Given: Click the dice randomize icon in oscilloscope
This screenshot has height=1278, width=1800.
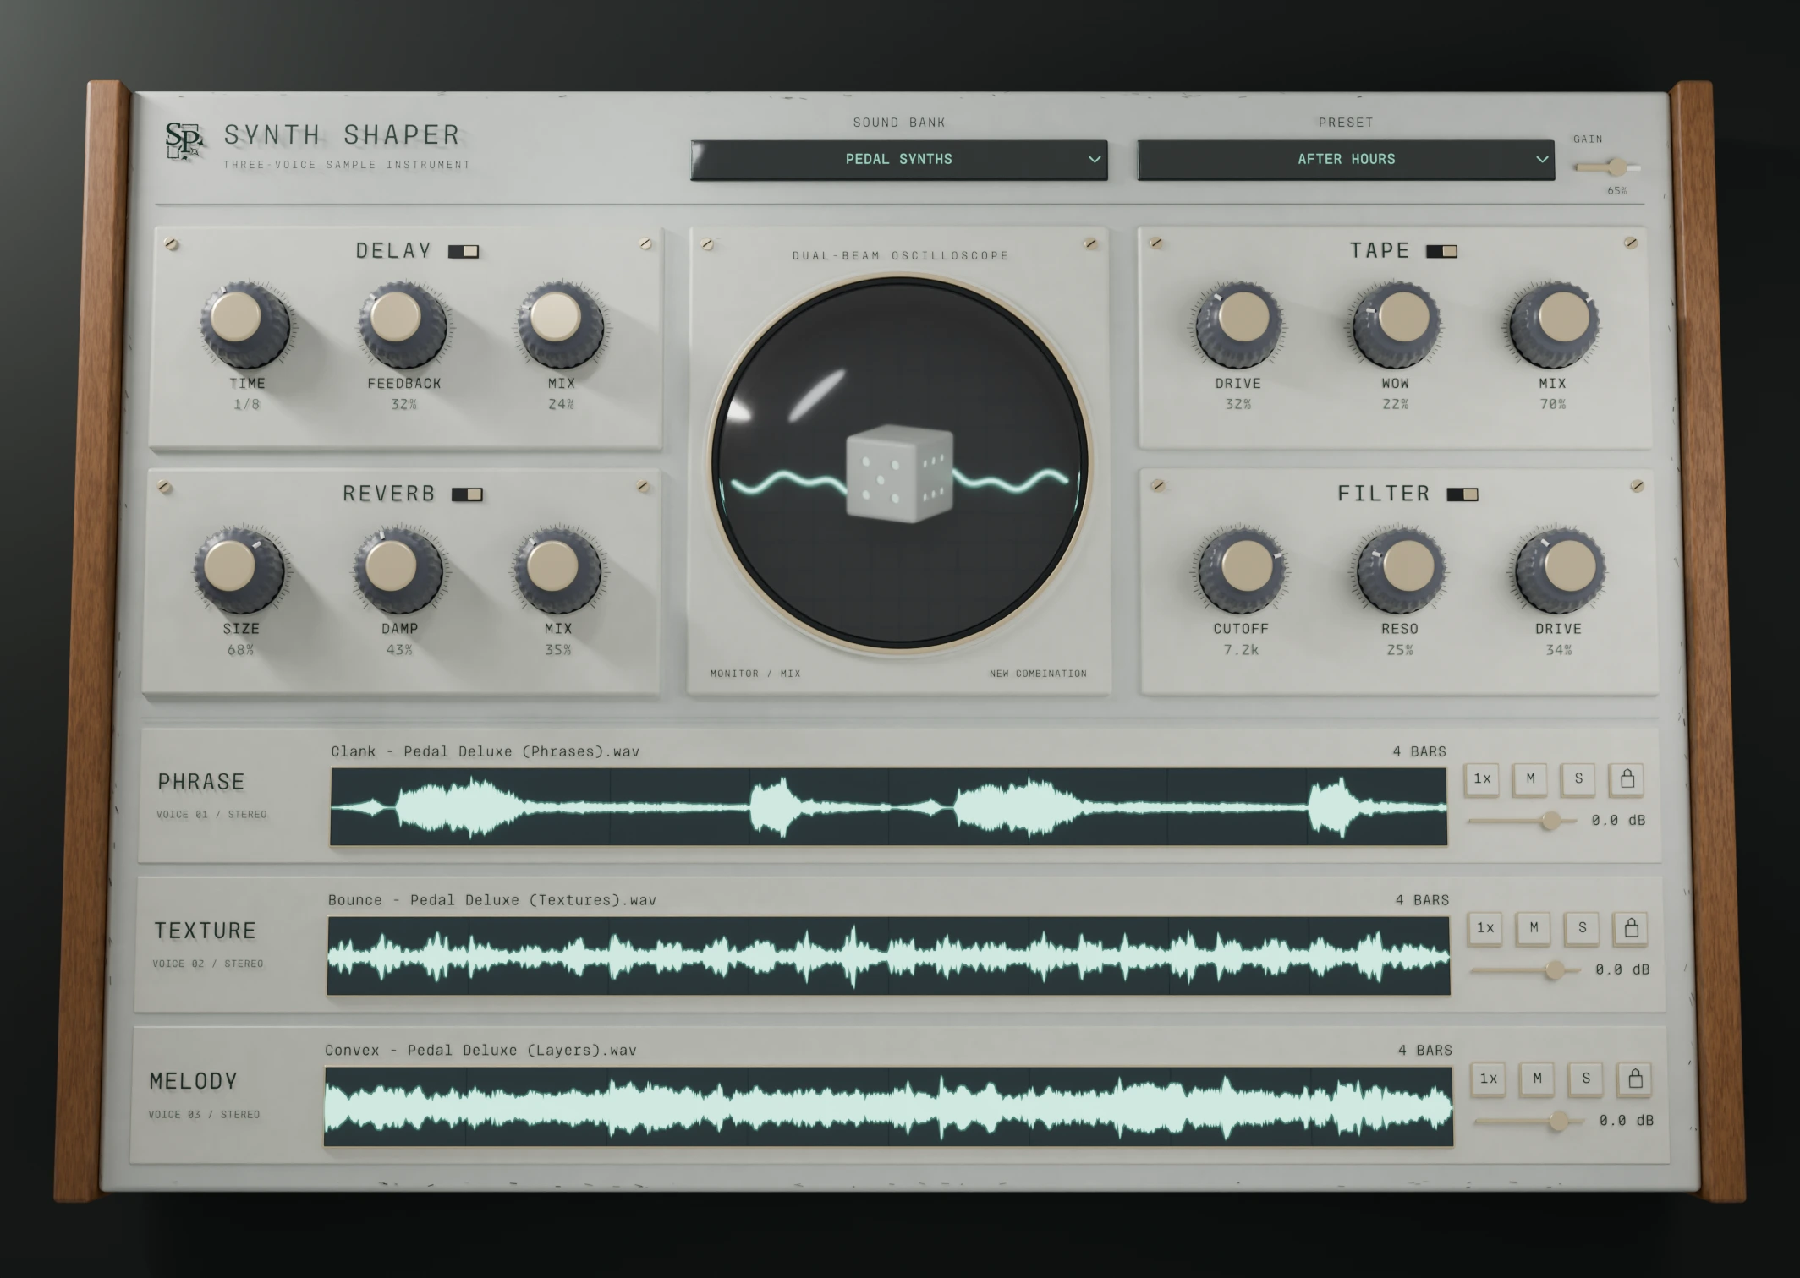Looking at the screenshot, I should 900,473.
